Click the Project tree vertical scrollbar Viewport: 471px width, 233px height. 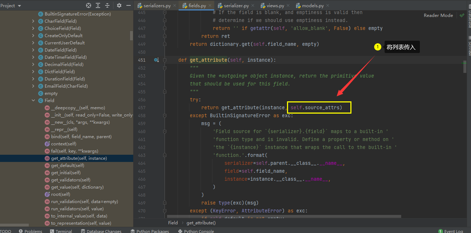131,35
